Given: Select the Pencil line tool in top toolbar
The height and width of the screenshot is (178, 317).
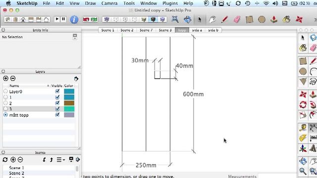Looking at the screenshot, I should 224,19.
